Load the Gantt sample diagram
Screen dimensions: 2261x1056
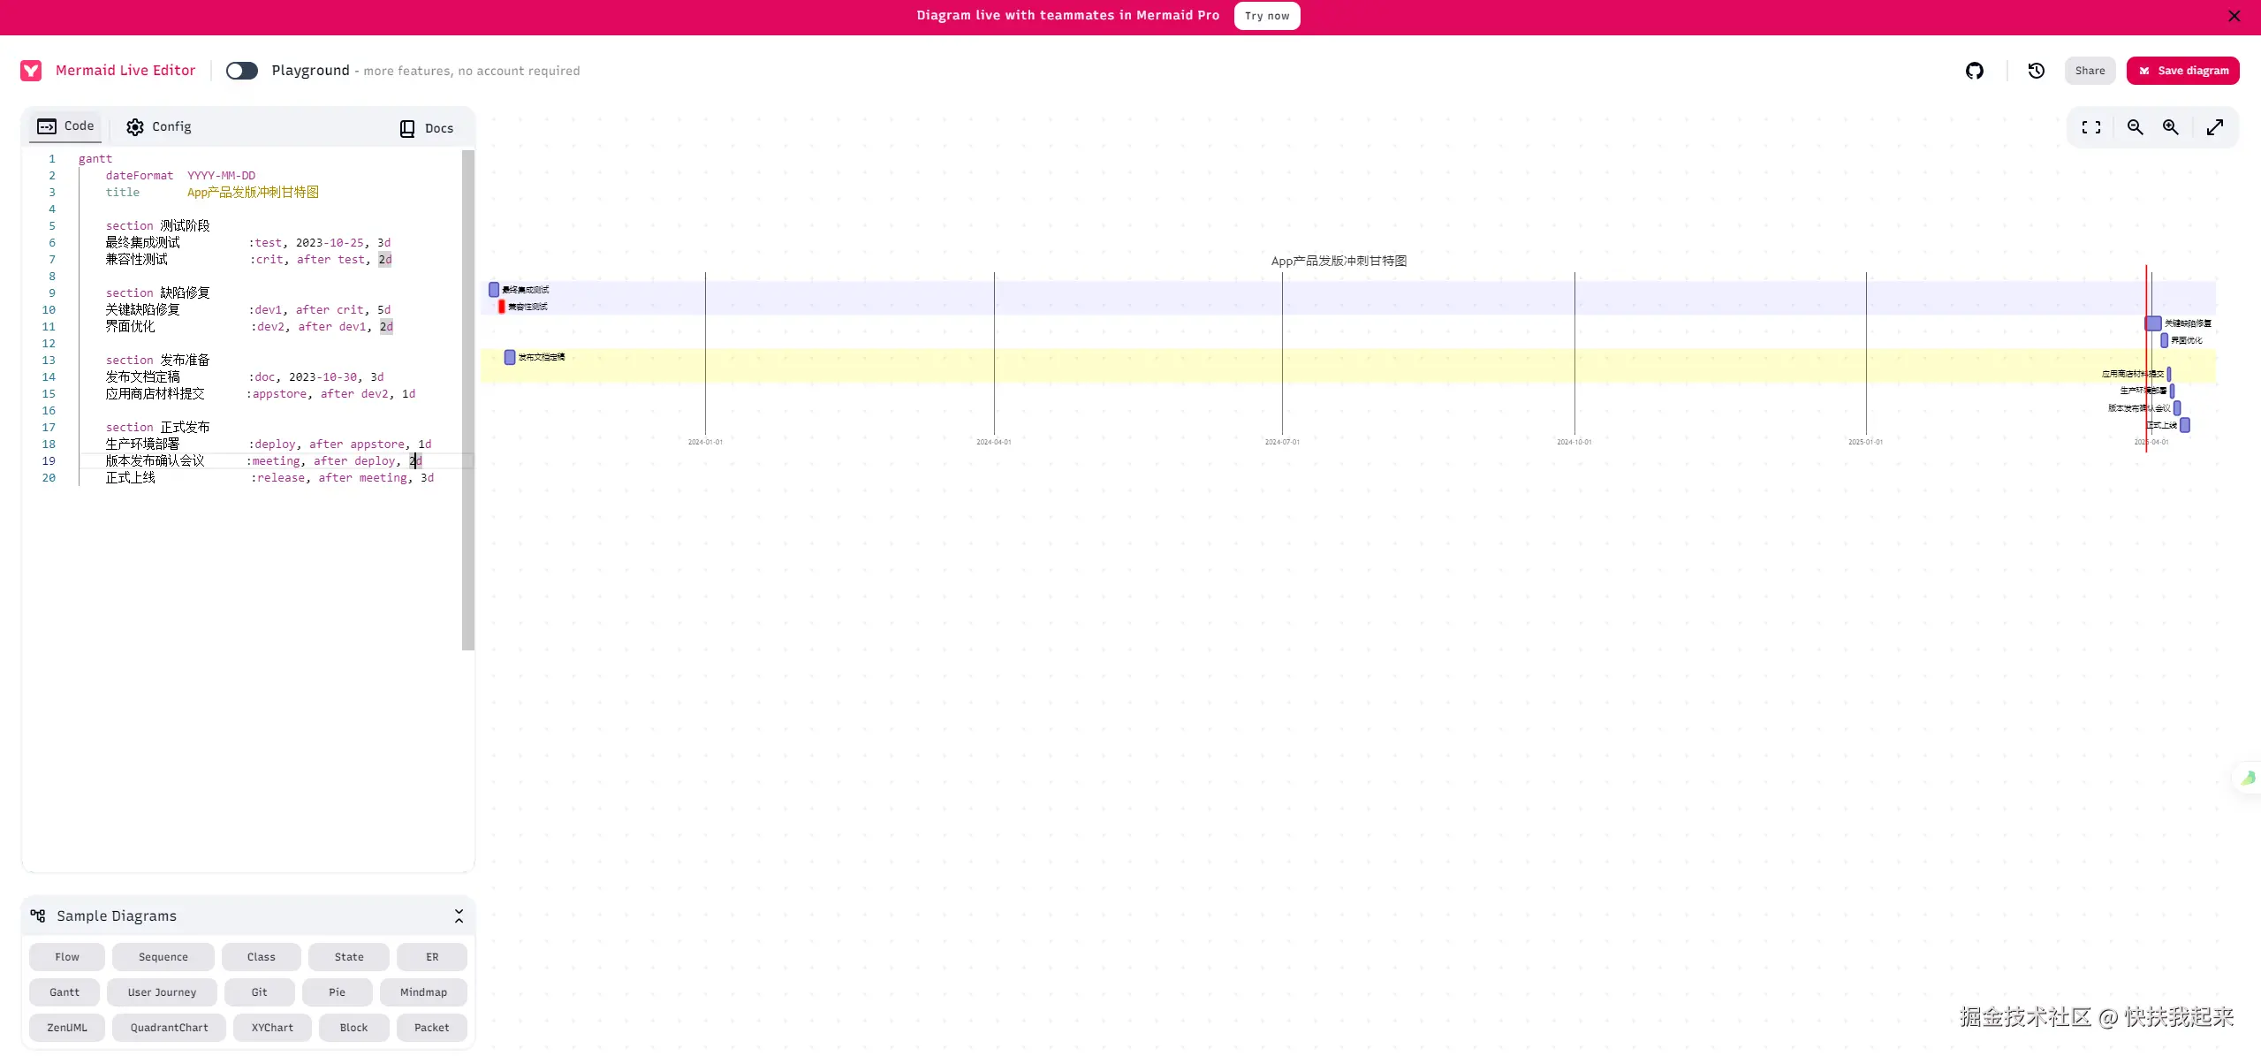click(x=64, y=991)
